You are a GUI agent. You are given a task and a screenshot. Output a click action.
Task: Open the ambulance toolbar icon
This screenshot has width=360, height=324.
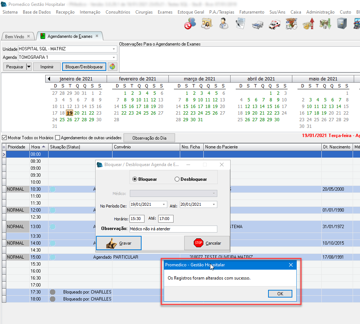click(x=275, y=24)
